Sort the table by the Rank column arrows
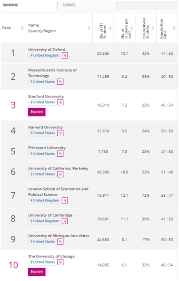The height and width of the screenshot is (281, 179). tap(22, 28)
